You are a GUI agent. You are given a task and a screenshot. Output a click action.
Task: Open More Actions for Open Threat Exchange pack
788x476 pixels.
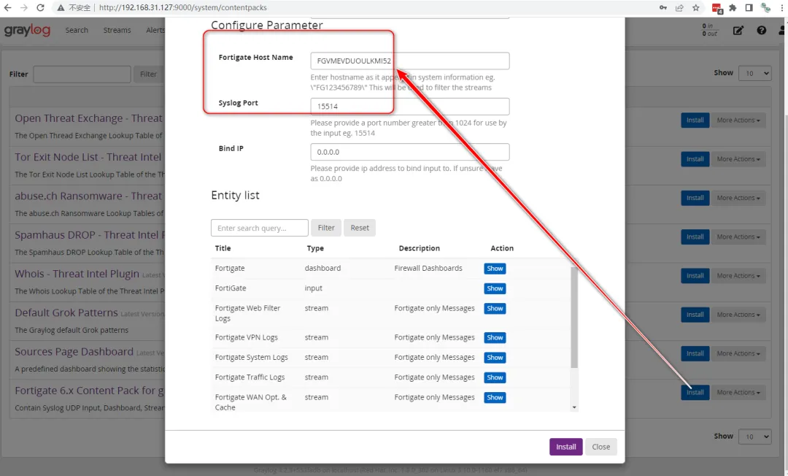[738, 120]
